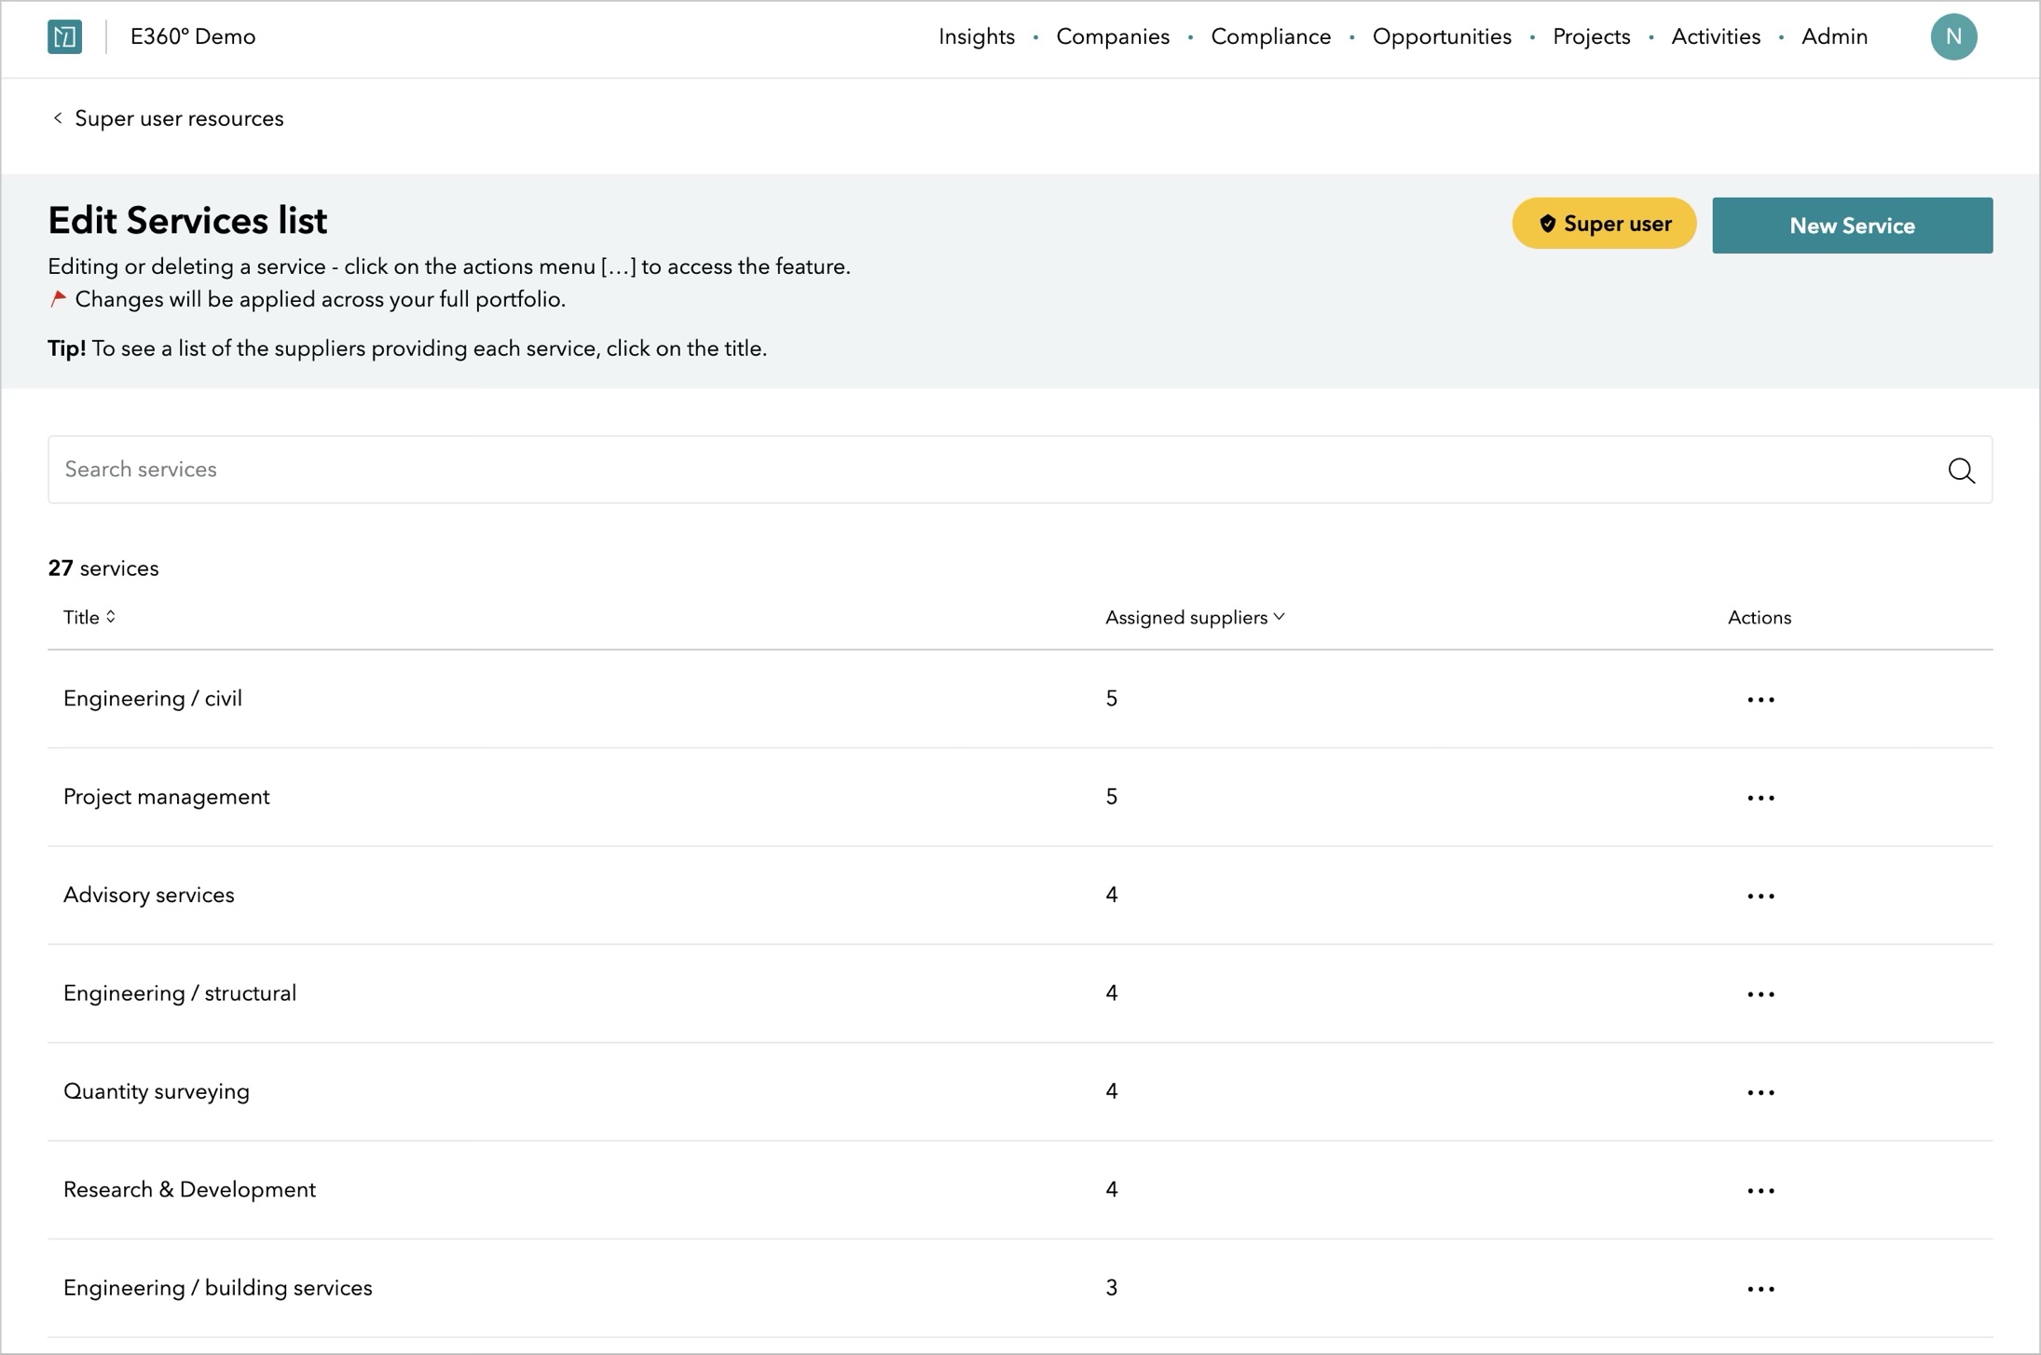Open the user avatar N menu
This screenshot has width=2041, height=1355.
pos(1952,37)
